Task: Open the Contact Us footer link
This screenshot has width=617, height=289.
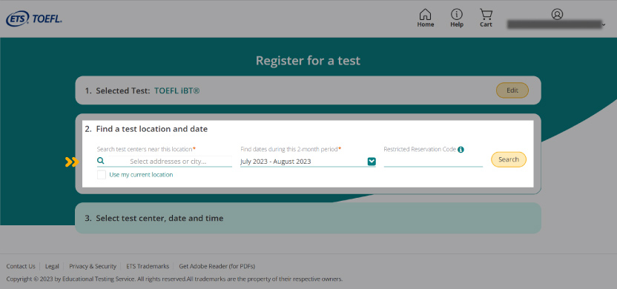Action: pos(21,266)
